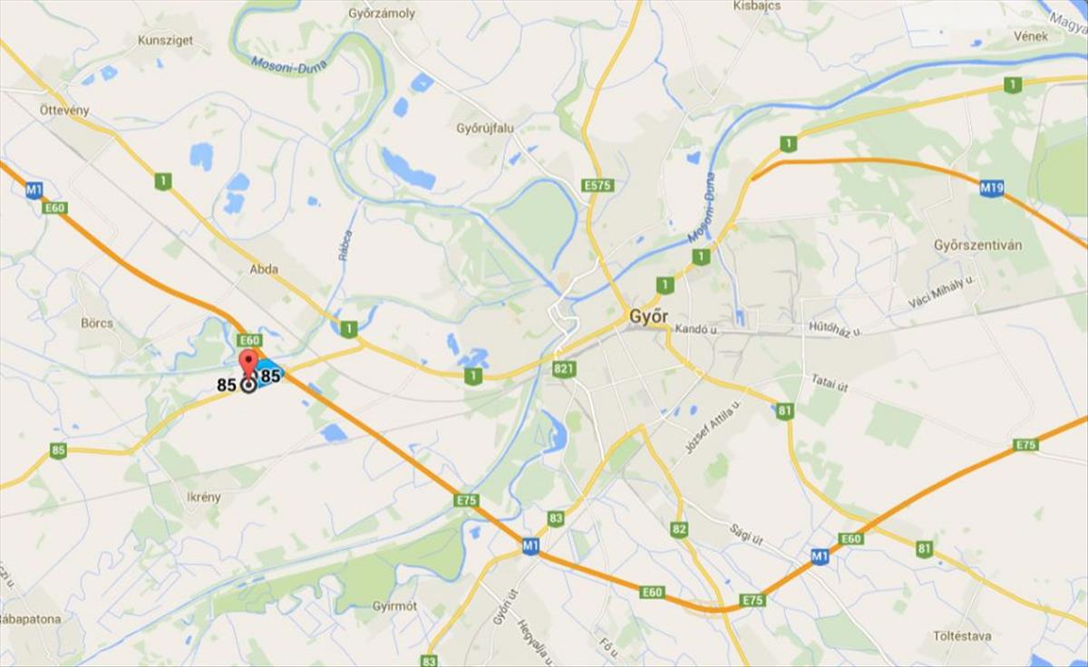The width and height of the screenshot is (1088, 667).
Task: Select the Börcs village label
Action: [x=96, y=322]
